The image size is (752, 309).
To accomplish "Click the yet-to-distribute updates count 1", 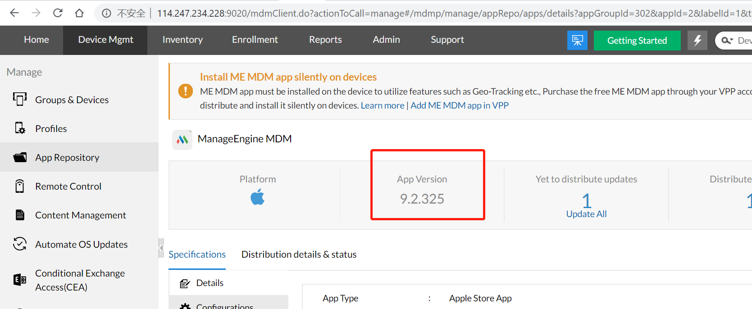I will pos(586,200).
